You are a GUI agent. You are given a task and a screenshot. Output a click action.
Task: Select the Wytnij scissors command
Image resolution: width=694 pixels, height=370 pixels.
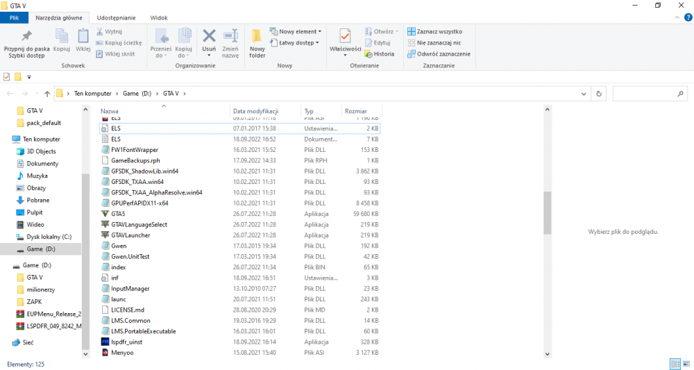point(110,31)
